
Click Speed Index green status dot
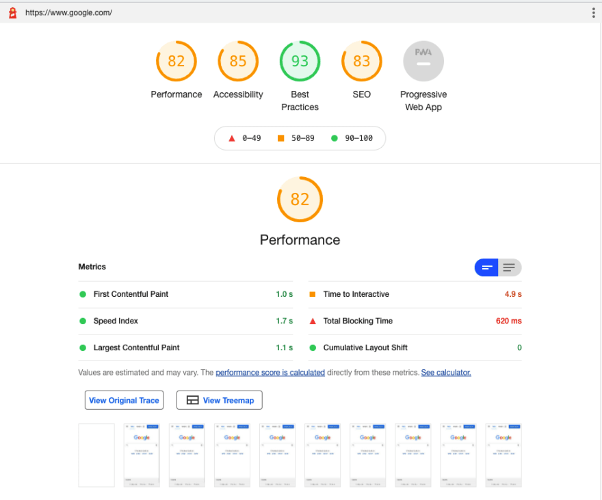[83, 321]
